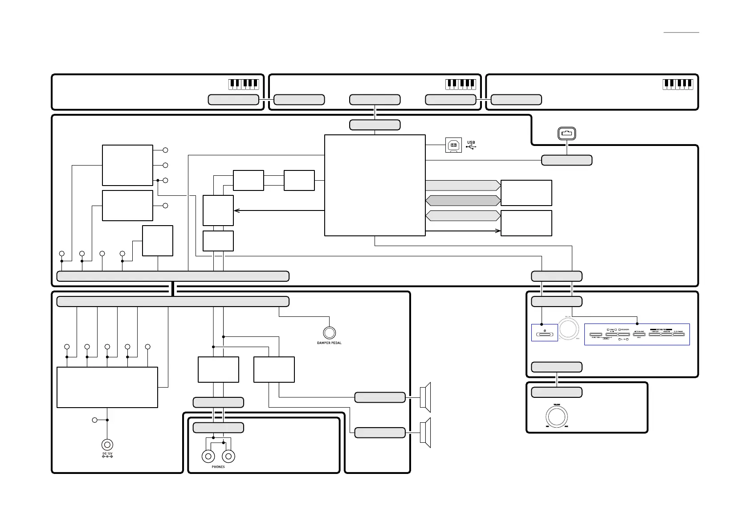Click the keyboard icon in the middle top block

(461, 85)
